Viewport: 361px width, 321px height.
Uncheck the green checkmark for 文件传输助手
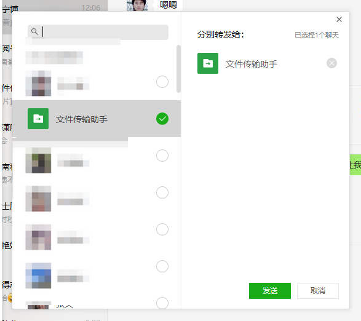(x=162, y=119)
